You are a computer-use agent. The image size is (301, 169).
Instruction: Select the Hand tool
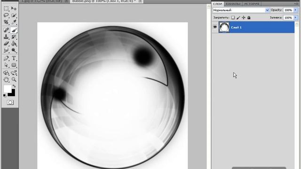pyautogui.click(x=6, y=79)
